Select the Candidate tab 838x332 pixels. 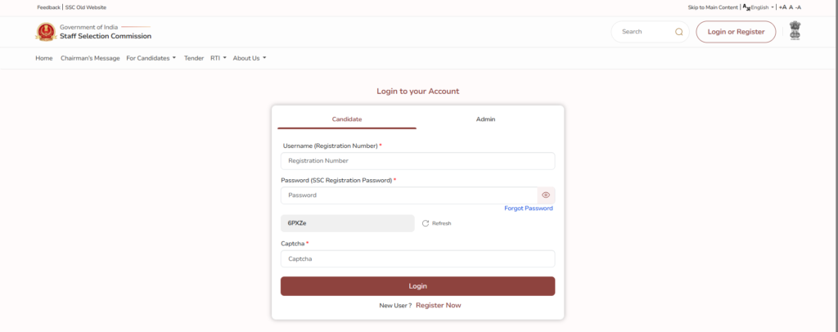click(x=347, y=119)
